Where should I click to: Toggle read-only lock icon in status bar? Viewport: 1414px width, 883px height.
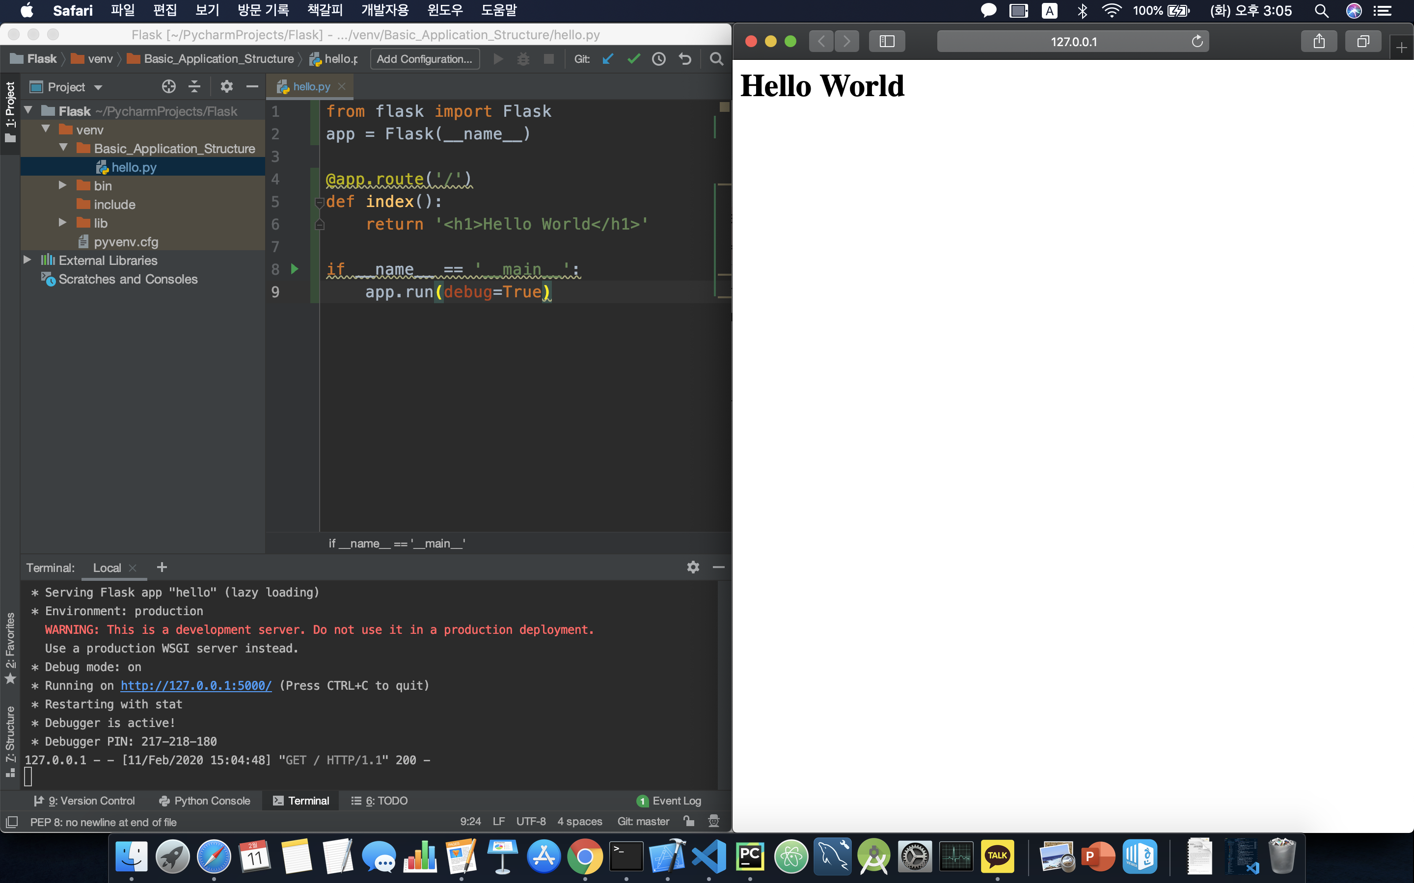(689, 822)
